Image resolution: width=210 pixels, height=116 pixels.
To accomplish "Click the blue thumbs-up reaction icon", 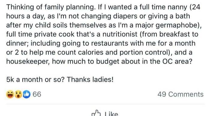I will (x=26, y=94).
